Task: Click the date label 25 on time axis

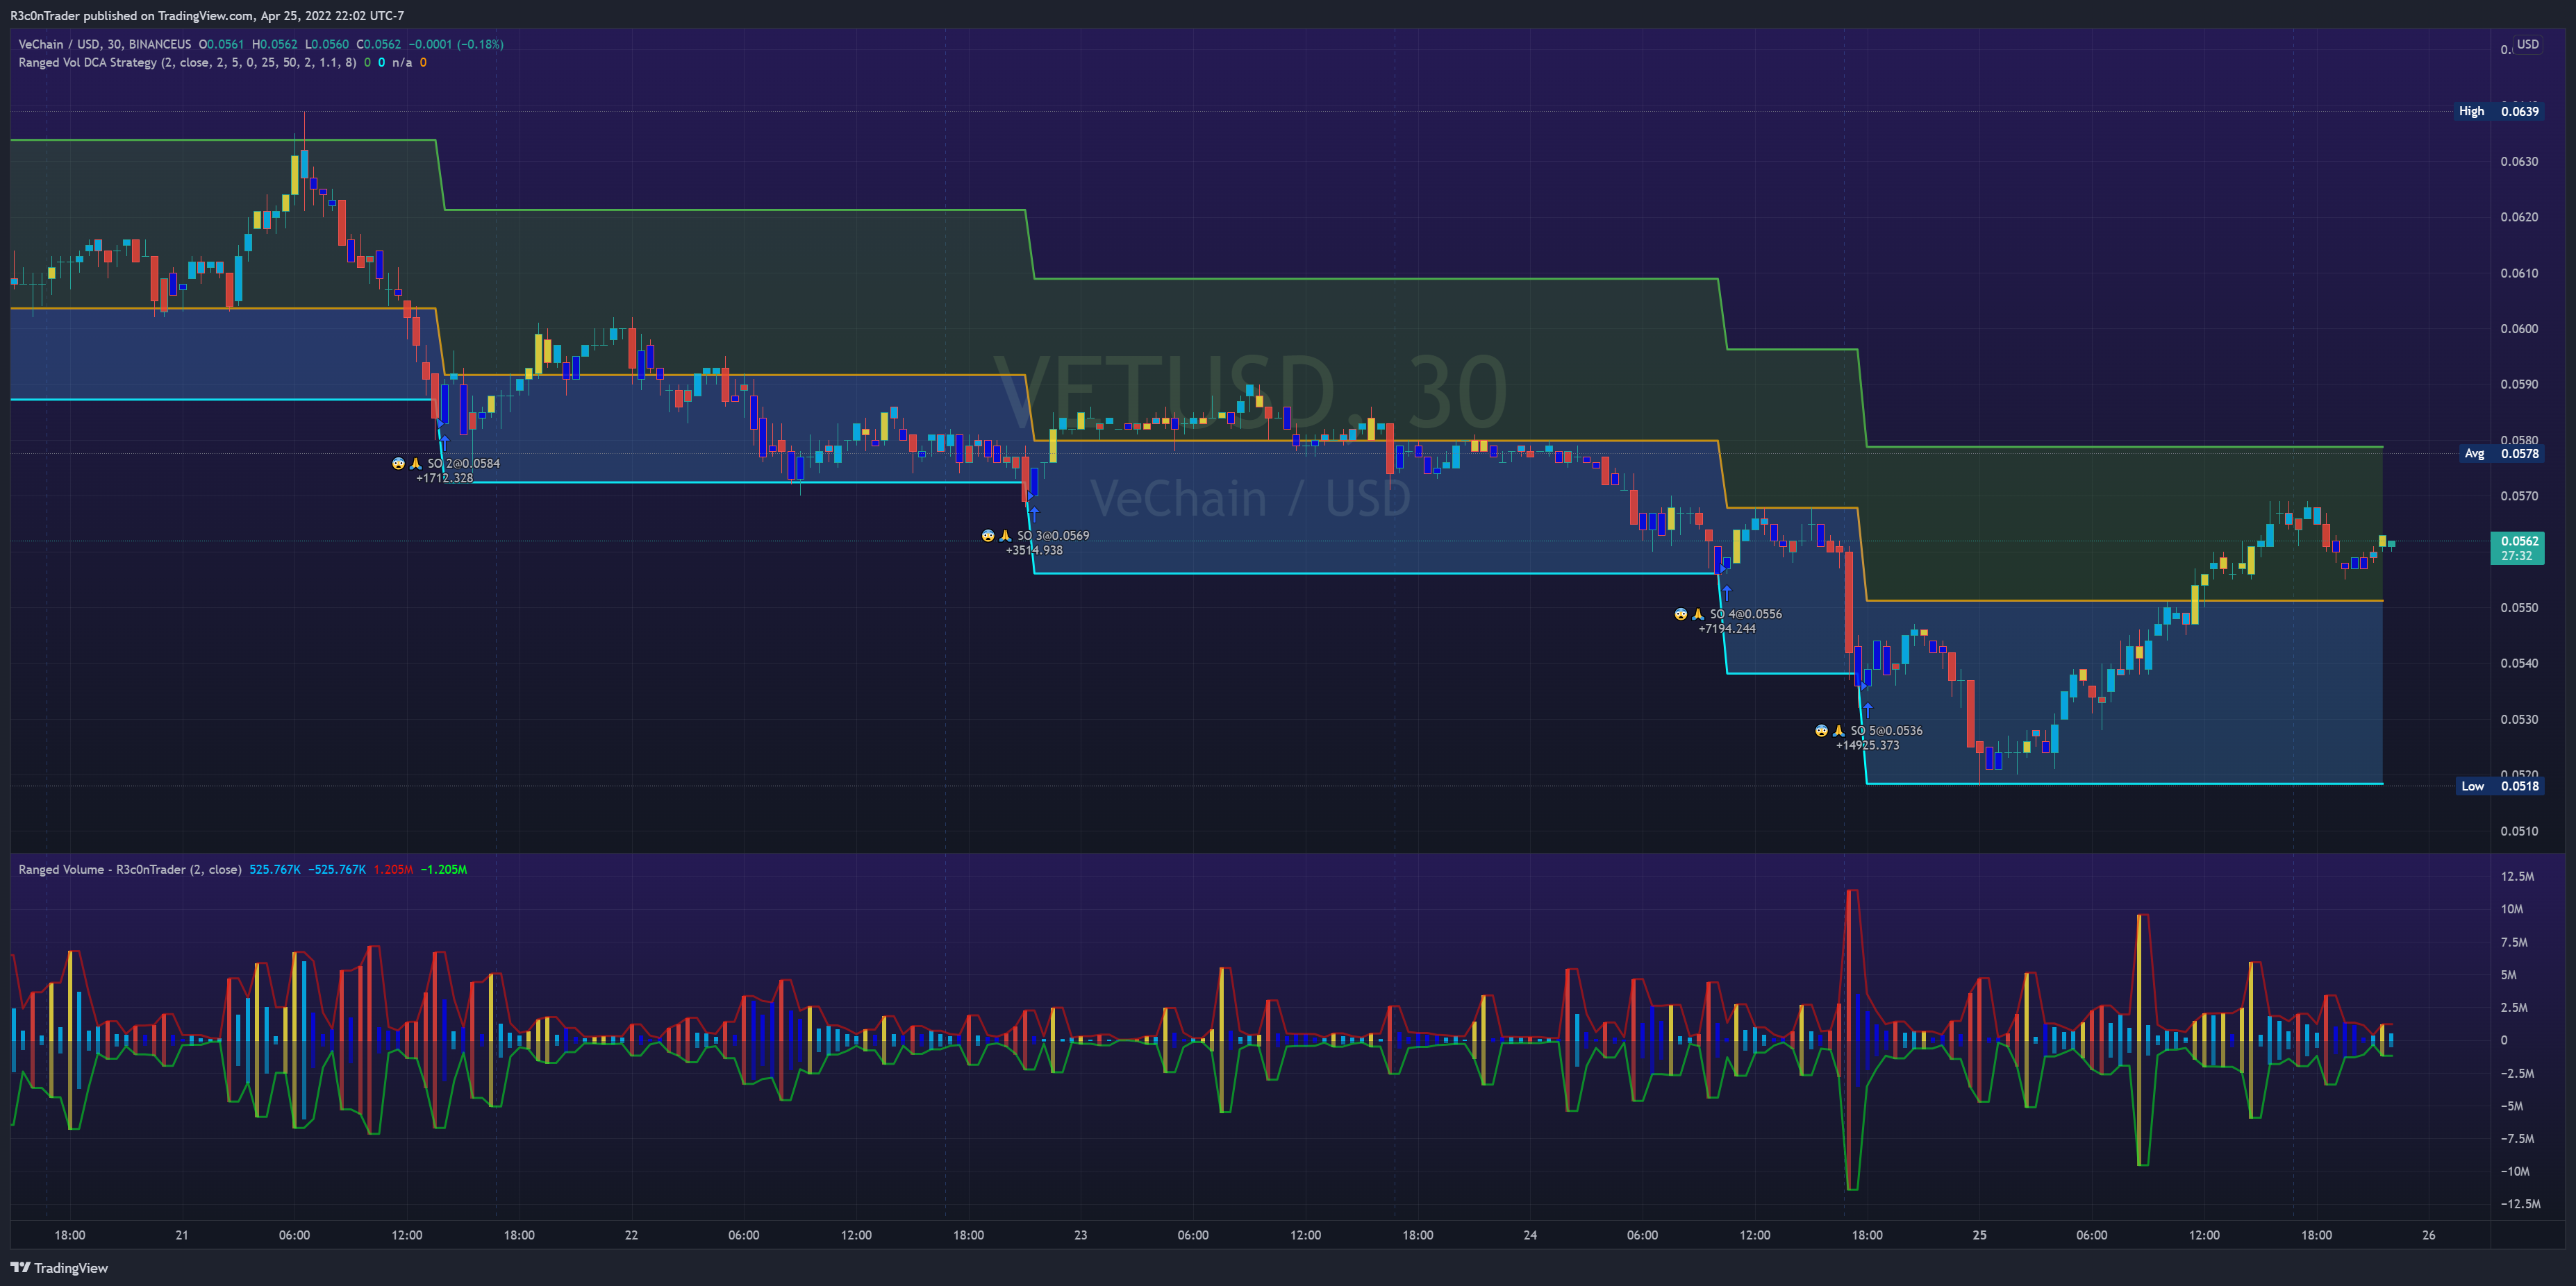Action: coord(1979,1235)
